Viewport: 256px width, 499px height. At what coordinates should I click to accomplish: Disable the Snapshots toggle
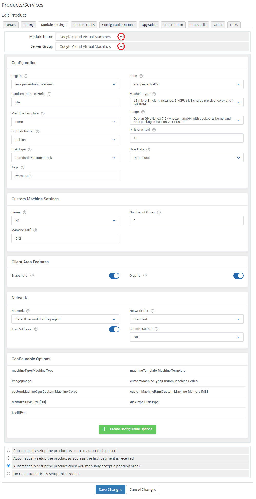114,276
